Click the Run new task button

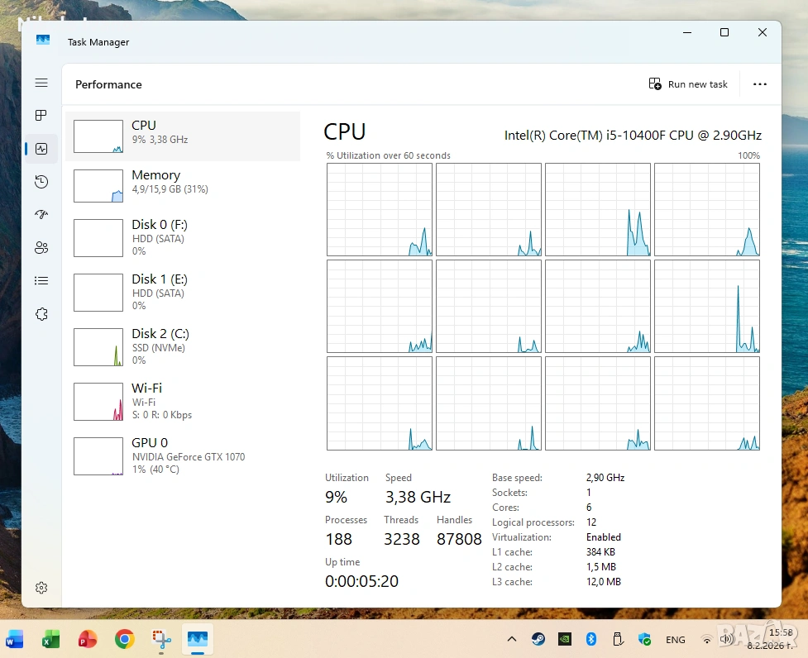(688, 84)
